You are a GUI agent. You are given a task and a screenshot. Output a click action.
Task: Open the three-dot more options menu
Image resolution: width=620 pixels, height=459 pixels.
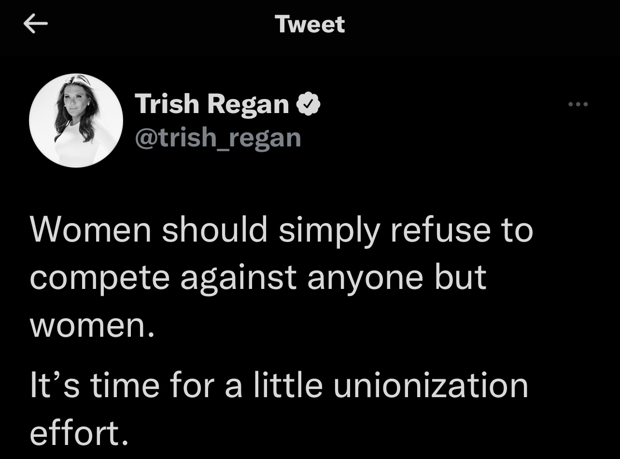tap(578, 104)
